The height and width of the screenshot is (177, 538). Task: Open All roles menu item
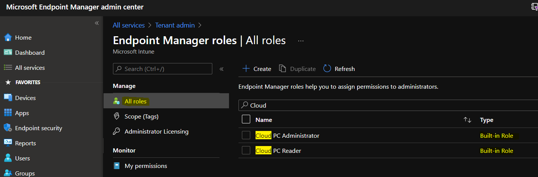(166, 101)
